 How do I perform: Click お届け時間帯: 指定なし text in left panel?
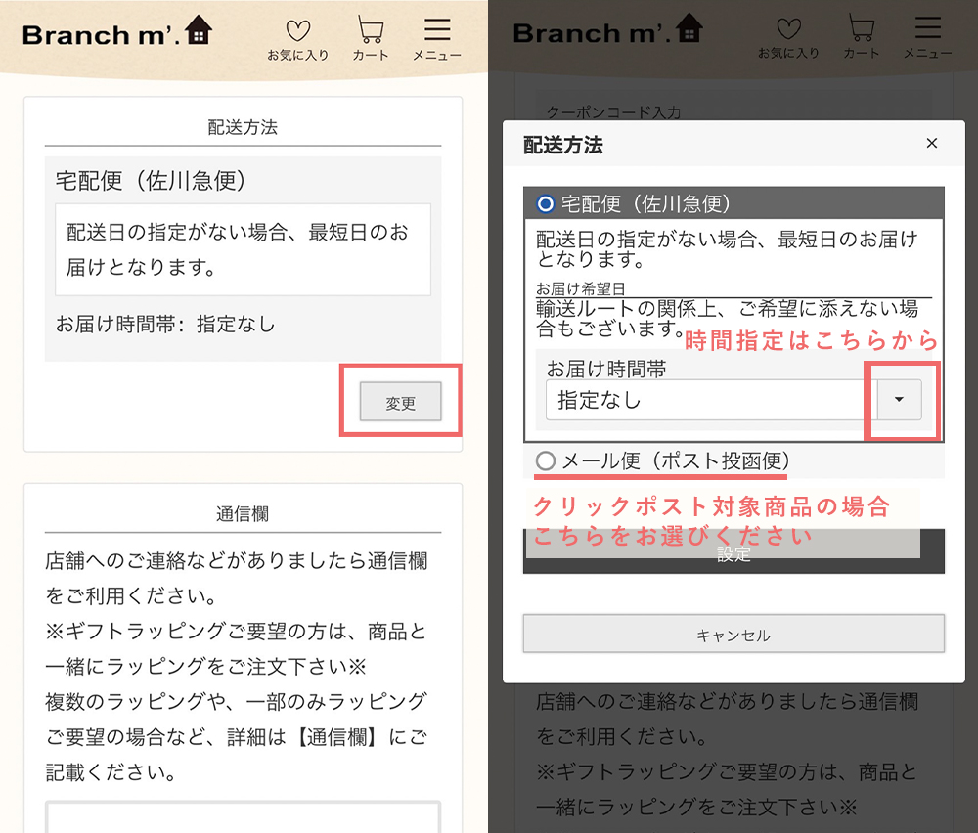coord(165,324)
